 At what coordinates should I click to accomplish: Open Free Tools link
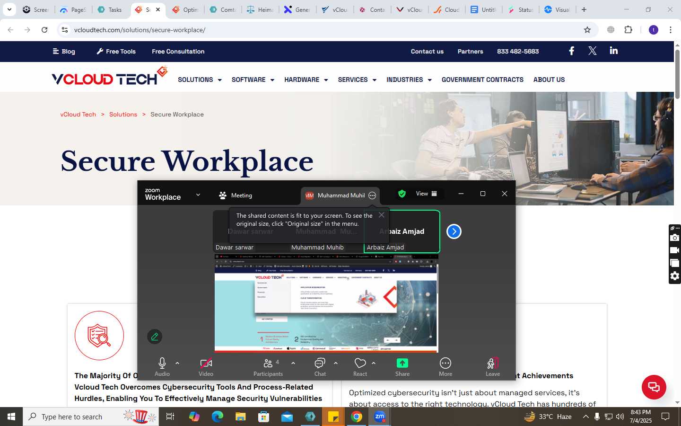[116, 51]
